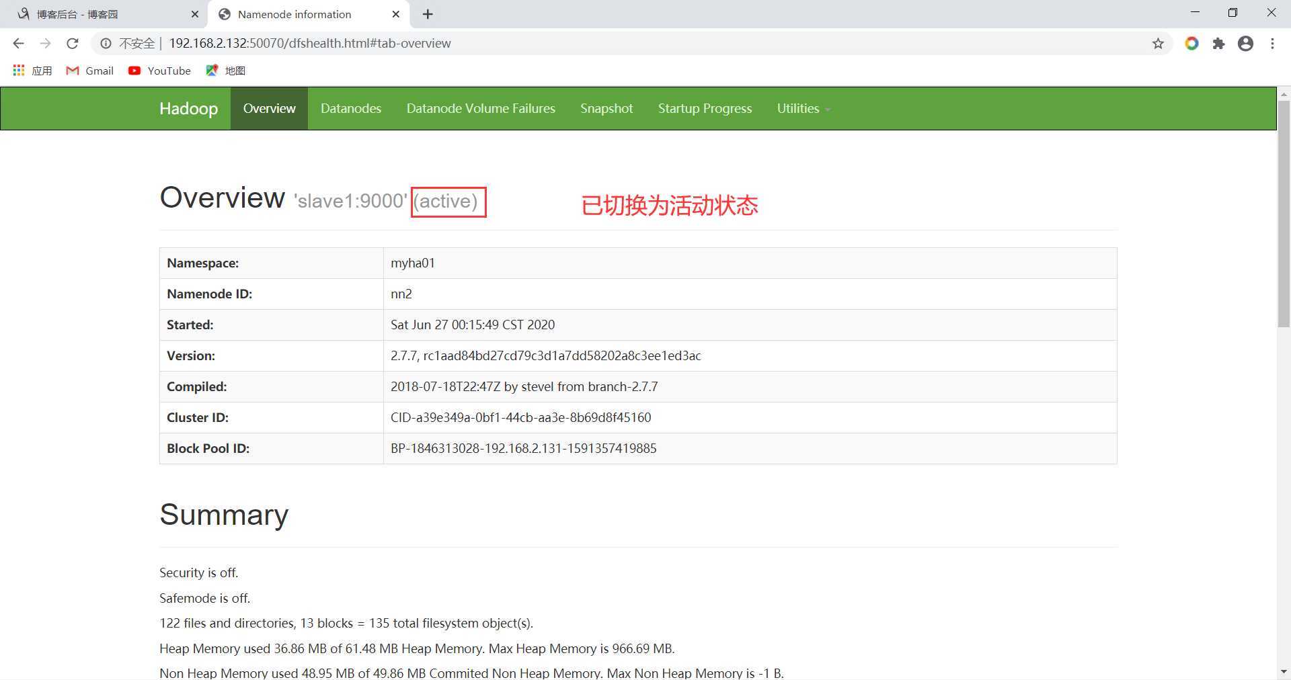Open the Gmail bookmark
The width and height of the screenshot is (1291, 680).
point(90,71)
